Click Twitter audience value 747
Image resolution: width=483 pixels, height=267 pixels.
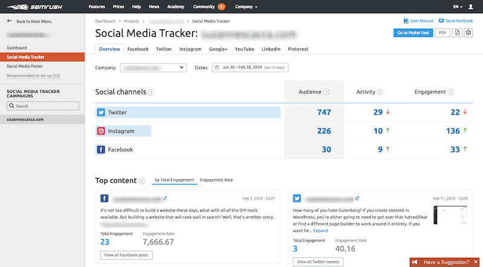coord(324,113)
